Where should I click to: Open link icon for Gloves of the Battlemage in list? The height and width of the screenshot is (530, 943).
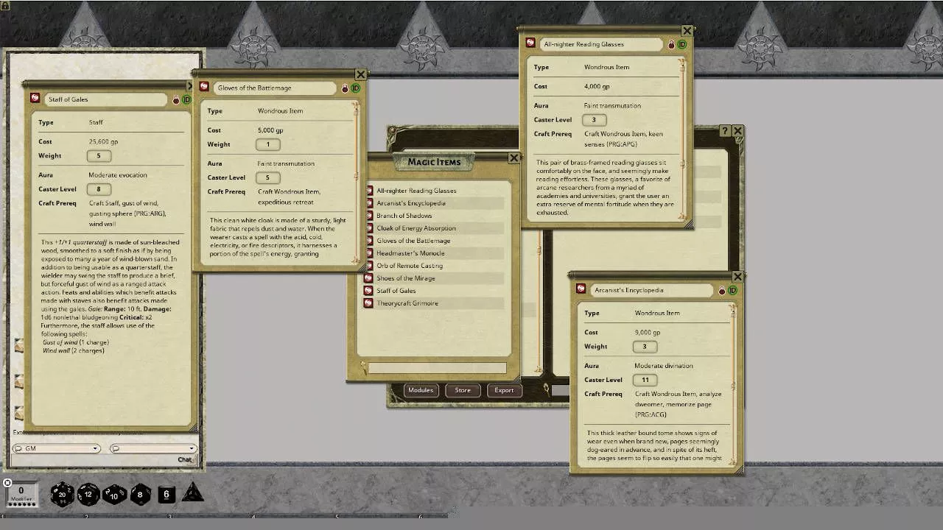369,241
